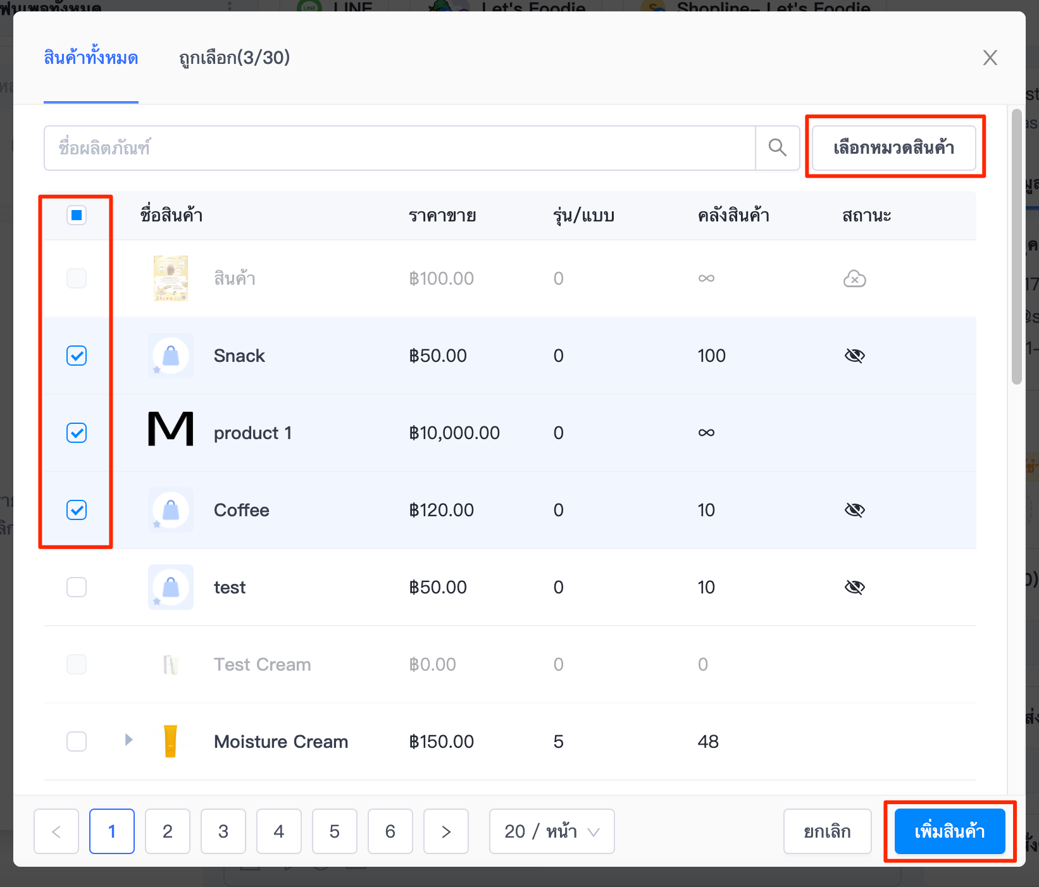Expand the Moisture Cream variants arrow

click(128, 740)
